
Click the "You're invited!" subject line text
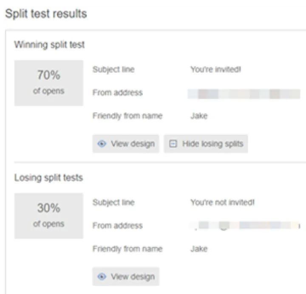click(x=215, y=70)
